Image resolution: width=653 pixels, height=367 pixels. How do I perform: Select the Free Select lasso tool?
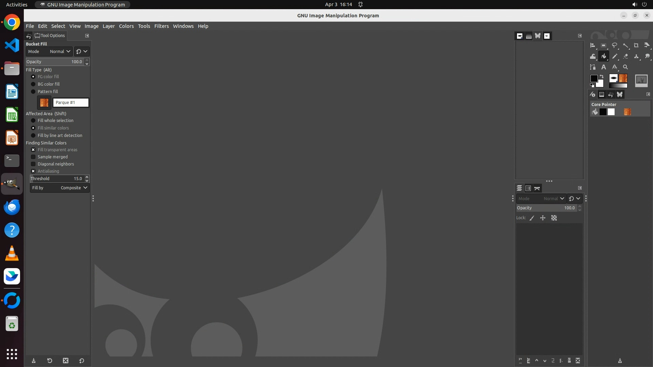[614, 46]
